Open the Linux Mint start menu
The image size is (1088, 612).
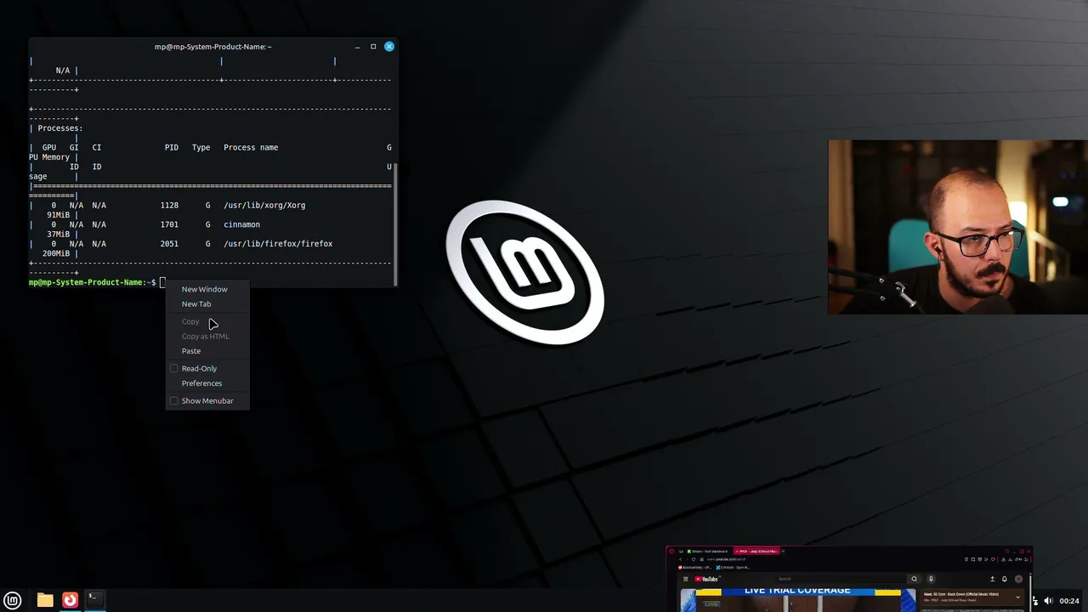(13, 600)
